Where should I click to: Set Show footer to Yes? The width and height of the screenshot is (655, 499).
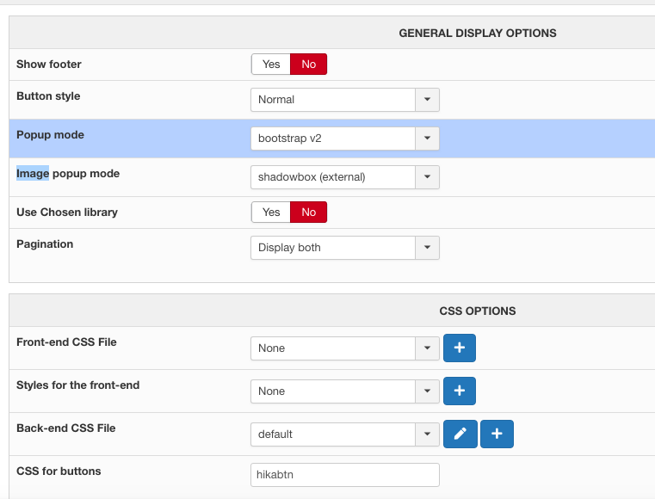(x=271, y=65)
